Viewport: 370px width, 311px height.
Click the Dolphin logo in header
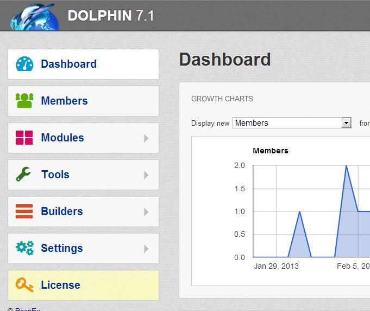pos(34,16)
